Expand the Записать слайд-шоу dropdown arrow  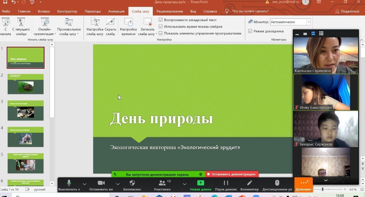pyautogui.click(x=157, y=34)
